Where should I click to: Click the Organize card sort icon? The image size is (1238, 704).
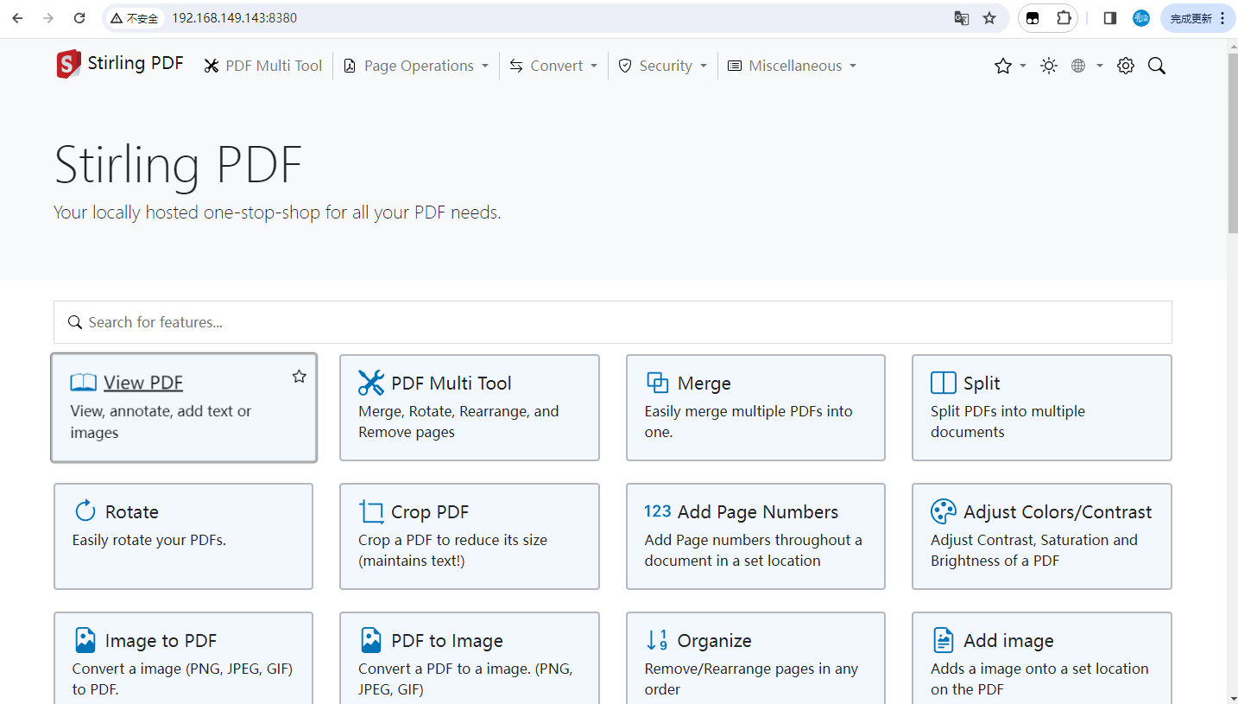click(657, 640)
